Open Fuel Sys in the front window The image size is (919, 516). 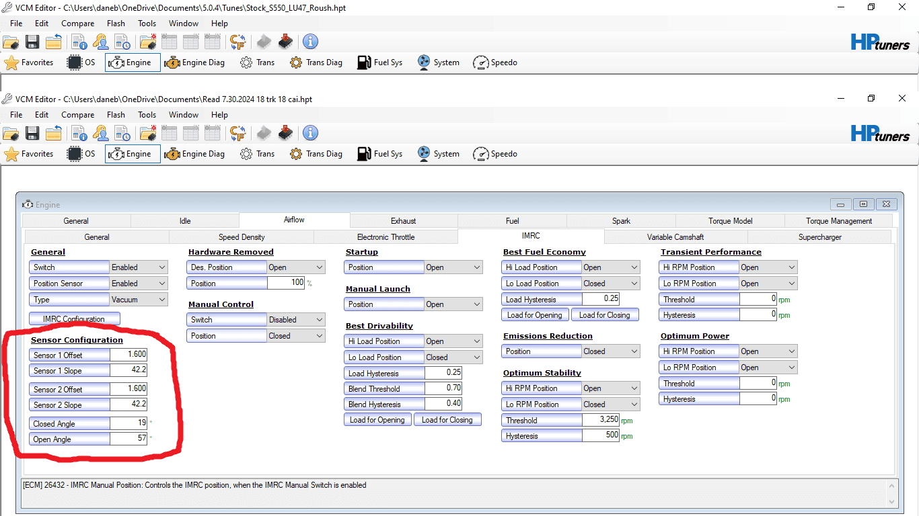coord(380,154)
